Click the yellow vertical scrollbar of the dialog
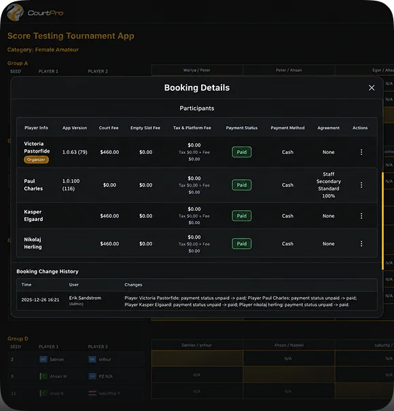 (x=382, y=220)
